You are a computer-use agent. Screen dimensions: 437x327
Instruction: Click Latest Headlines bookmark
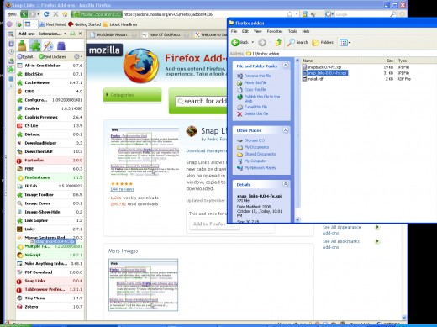tap(120, 24)
